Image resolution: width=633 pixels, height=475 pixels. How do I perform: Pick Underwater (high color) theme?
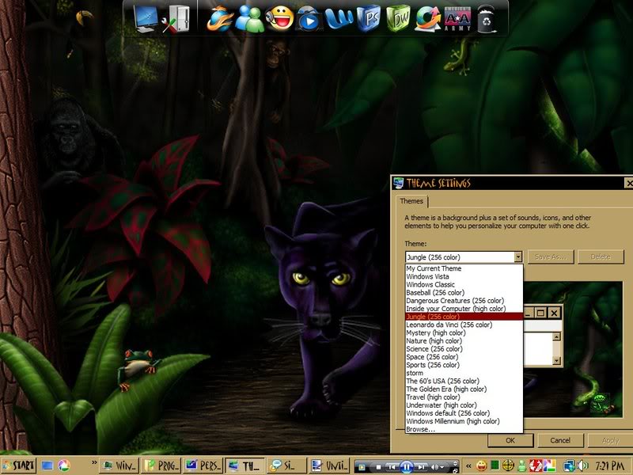pyautogui.click(x=464, y=405)
